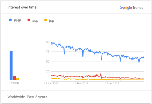Select the asp legend label
The height and width of the screenshot is (104, 152).
[x=35, y=20]
